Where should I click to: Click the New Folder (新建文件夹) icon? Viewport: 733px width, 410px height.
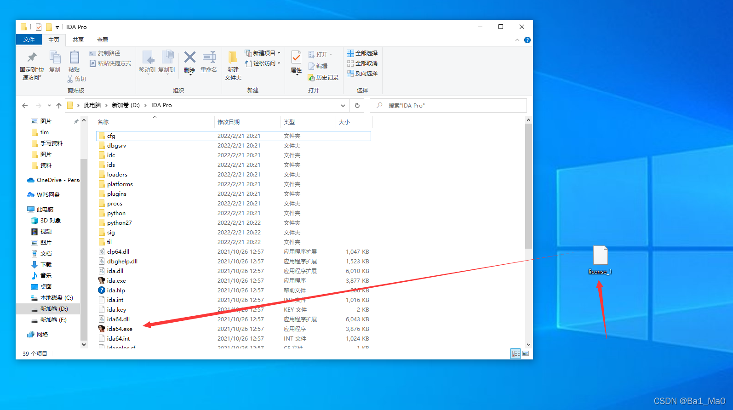pos(233,58)
